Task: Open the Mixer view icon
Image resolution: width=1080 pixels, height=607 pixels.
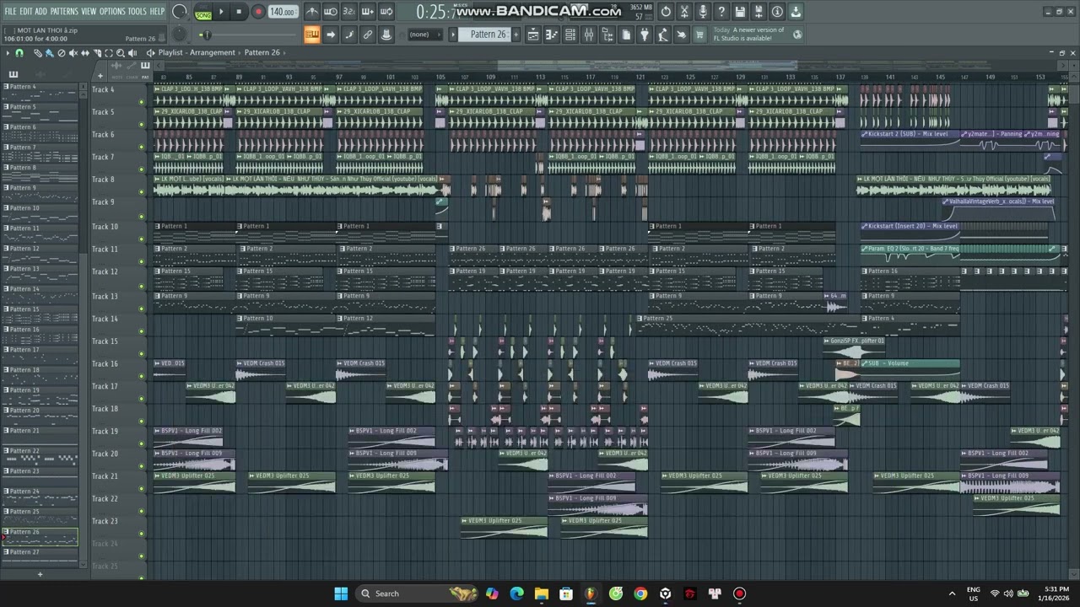Action: [589, 35]
